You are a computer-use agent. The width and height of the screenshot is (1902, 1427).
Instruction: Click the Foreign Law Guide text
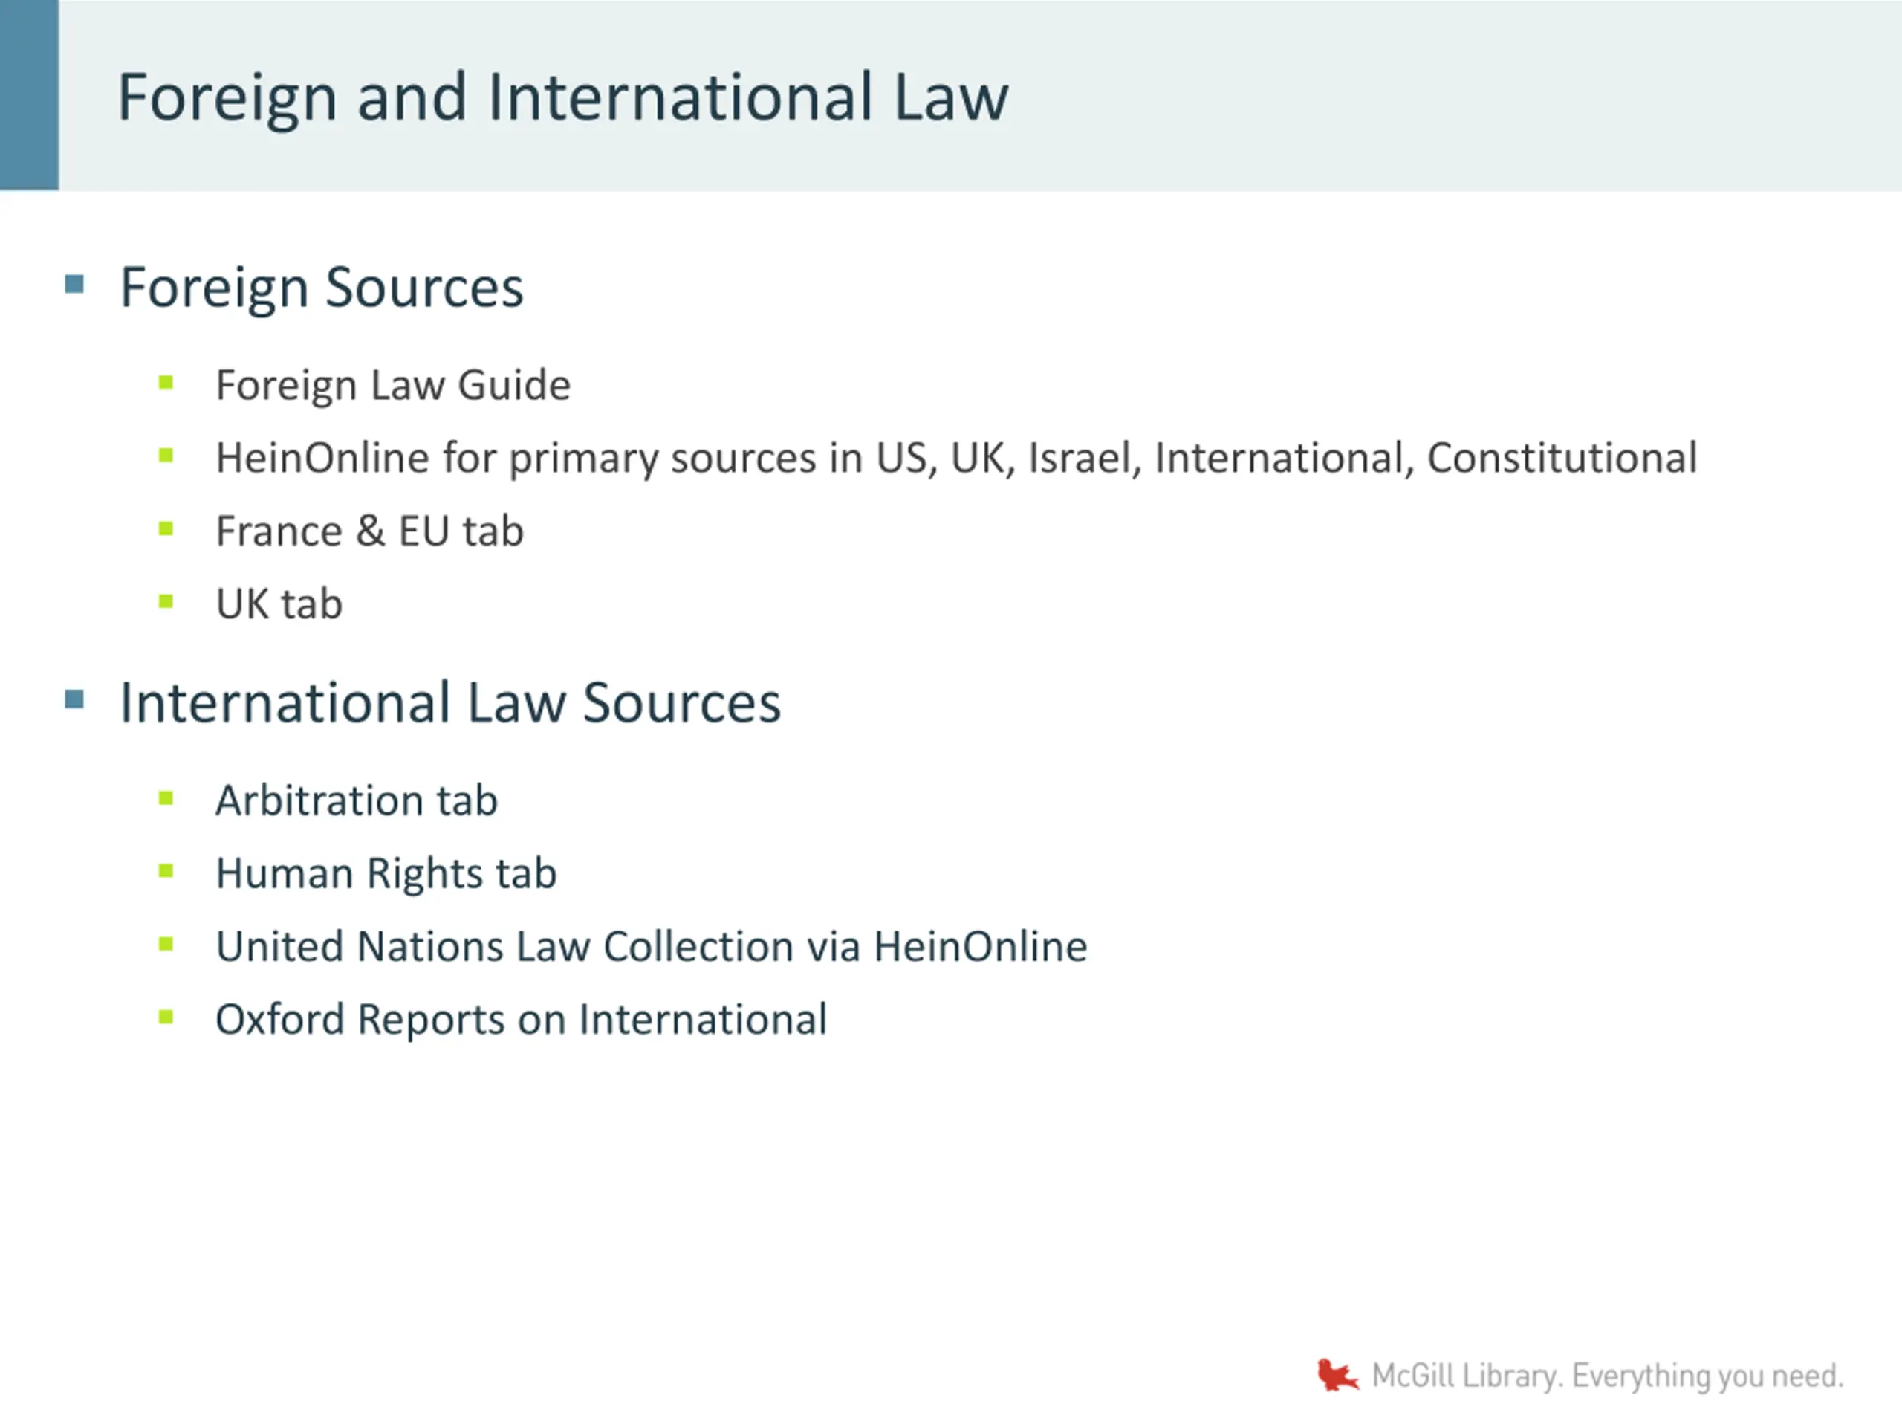click(x=393, y=385)
